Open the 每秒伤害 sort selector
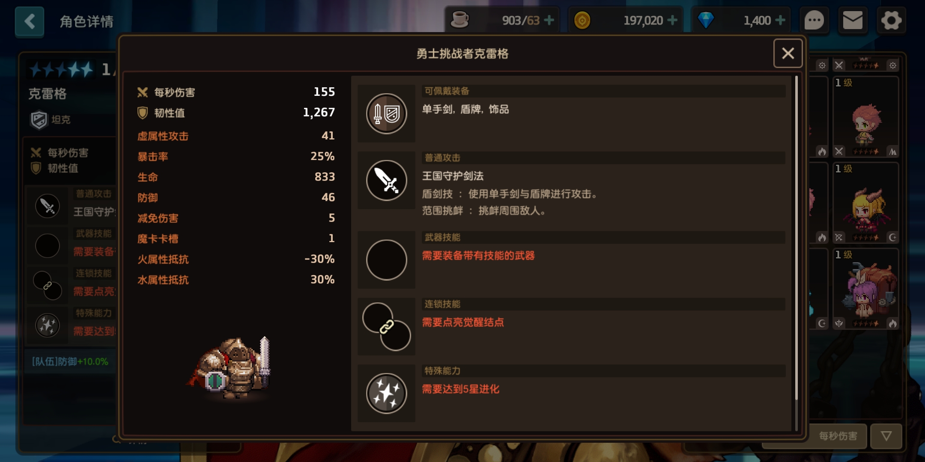This screenshot has width=925, height=462. (x=838, y=436)
